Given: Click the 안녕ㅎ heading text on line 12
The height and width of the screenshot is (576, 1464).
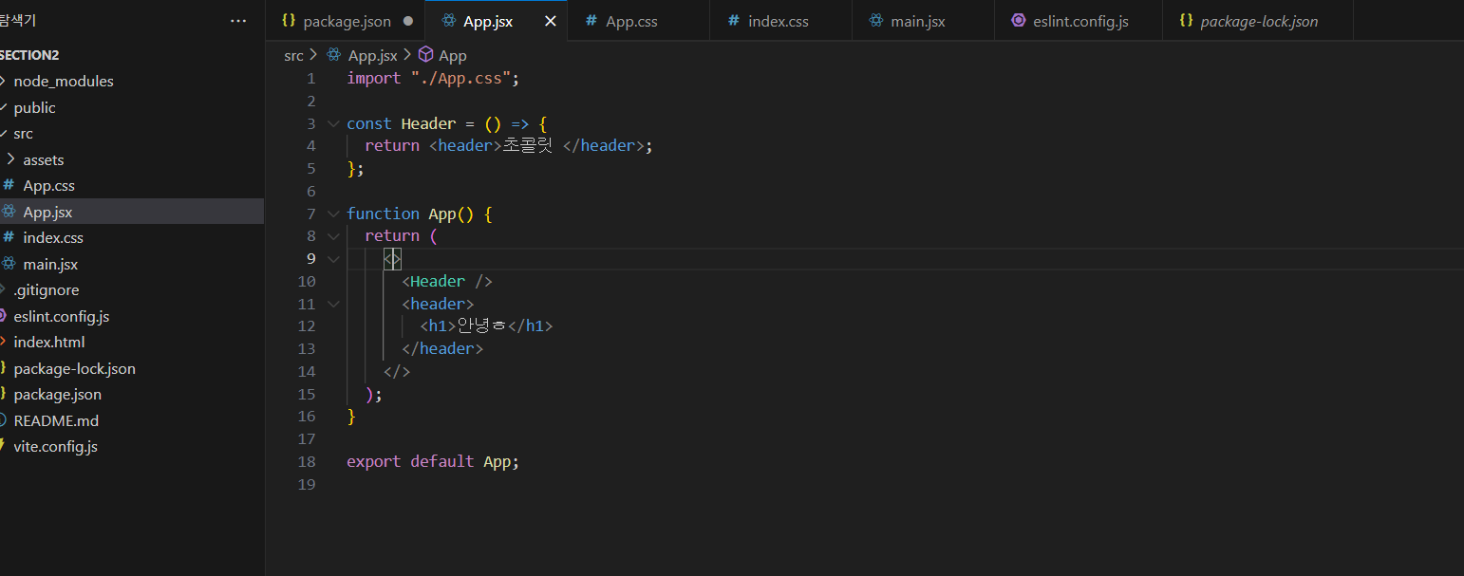Looking at the screenshot, I should 481,326.
